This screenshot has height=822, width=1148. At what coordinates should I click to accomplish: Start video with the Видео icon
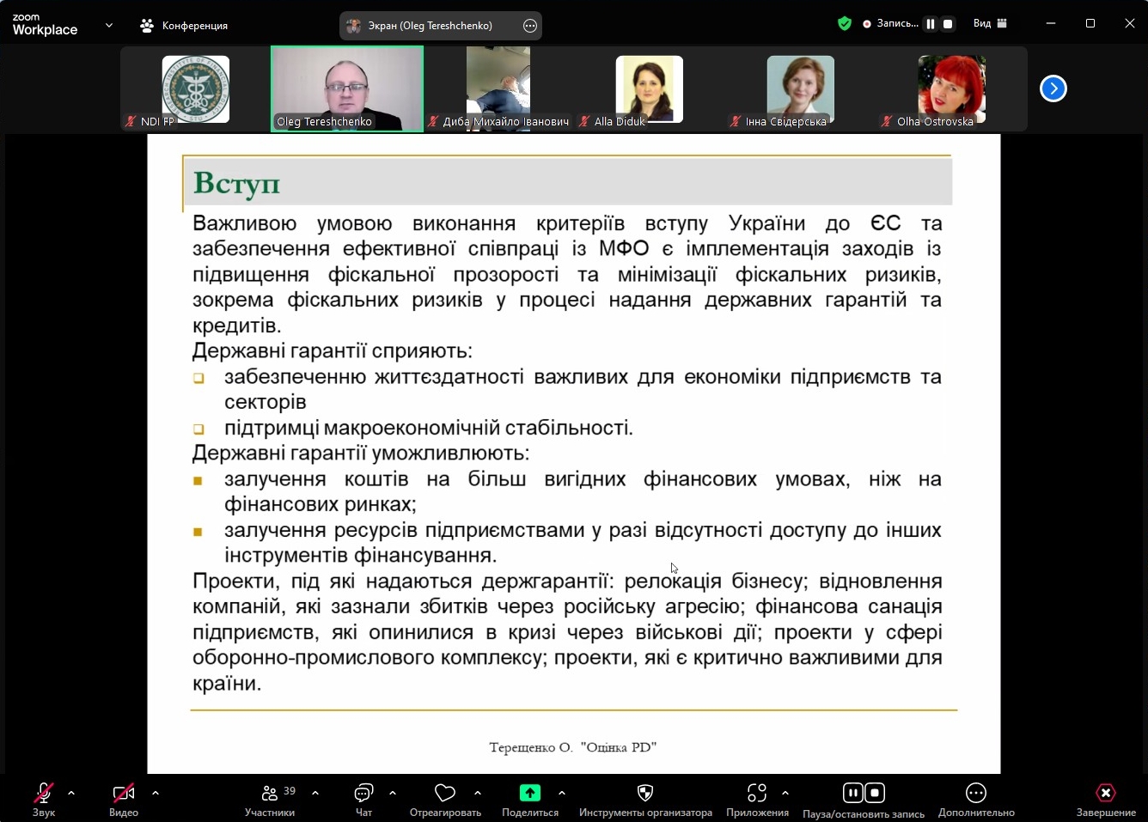[x=124, y=793]
